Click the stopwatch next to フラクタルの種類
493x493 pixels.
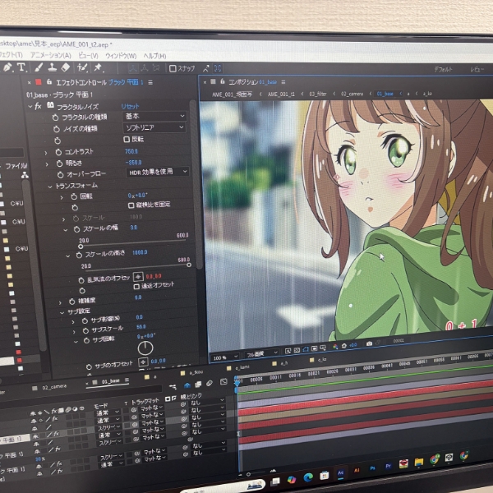55,117
